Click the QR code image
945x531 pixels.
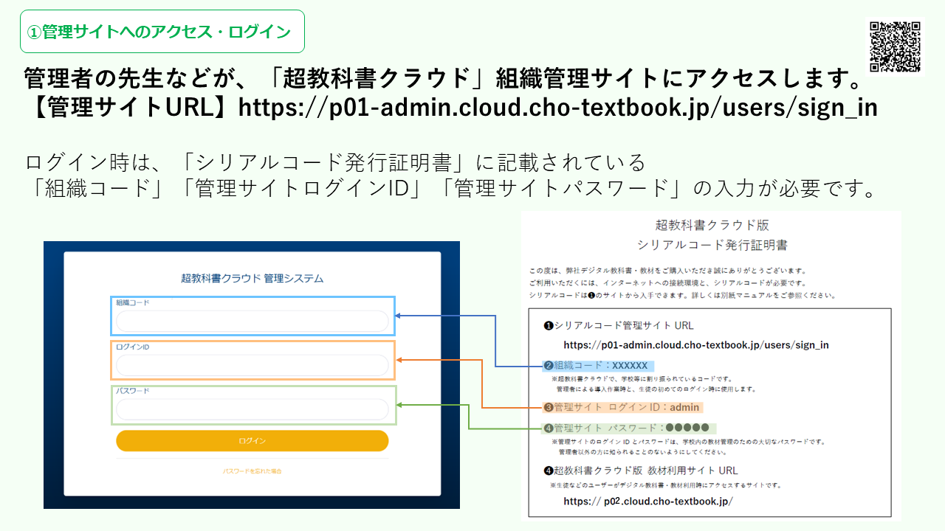[x=895, y=46]
